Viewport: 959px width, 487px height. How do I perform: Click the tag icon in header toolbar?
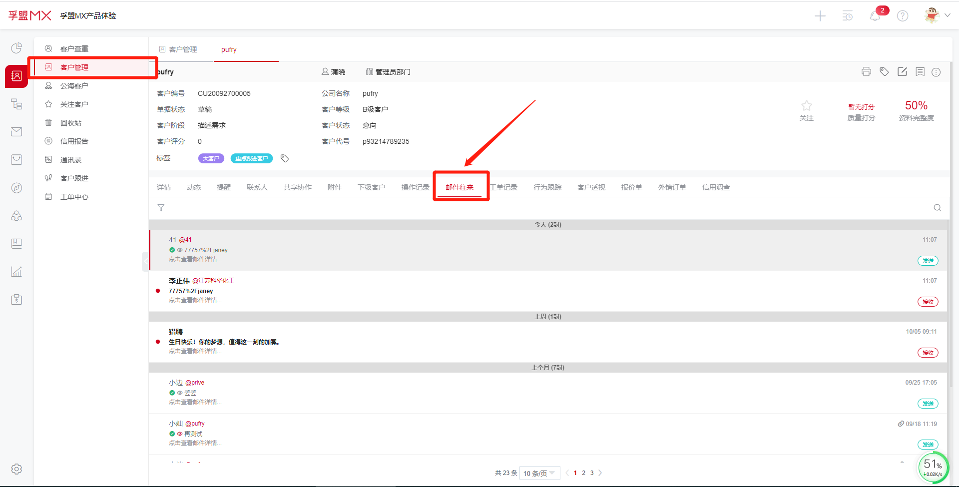(884, 72)
